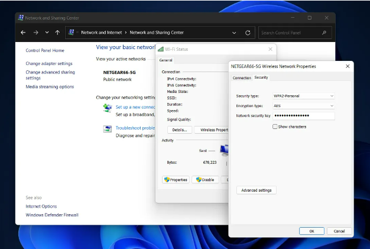Click the Wi-Fi Status signal icon
The height and width of the screenshot is (249, 370).
[161, 49]
